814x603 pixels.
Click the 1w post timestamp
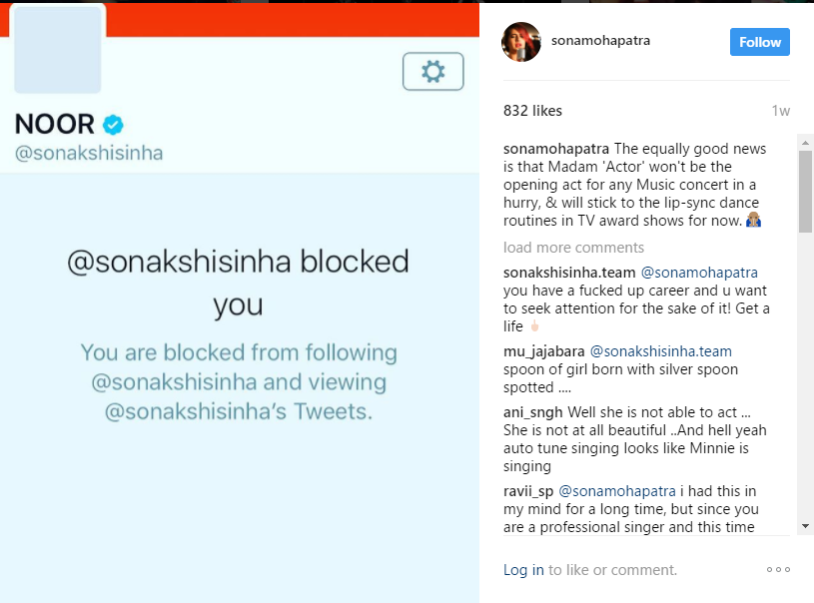(x=780, y=111)
